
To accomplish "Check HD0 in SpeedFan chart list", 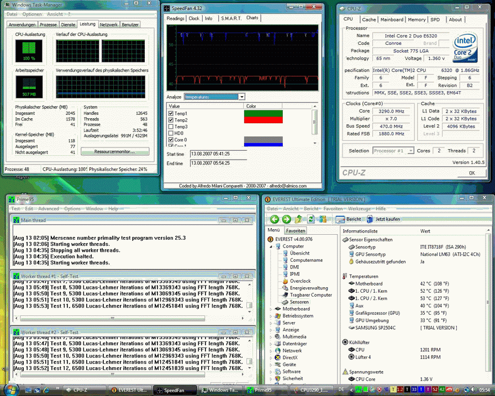I will (x=171, y=133).
